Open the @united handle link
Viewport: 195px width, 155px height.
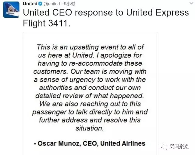pyautogui.click(x=52, y=4)
